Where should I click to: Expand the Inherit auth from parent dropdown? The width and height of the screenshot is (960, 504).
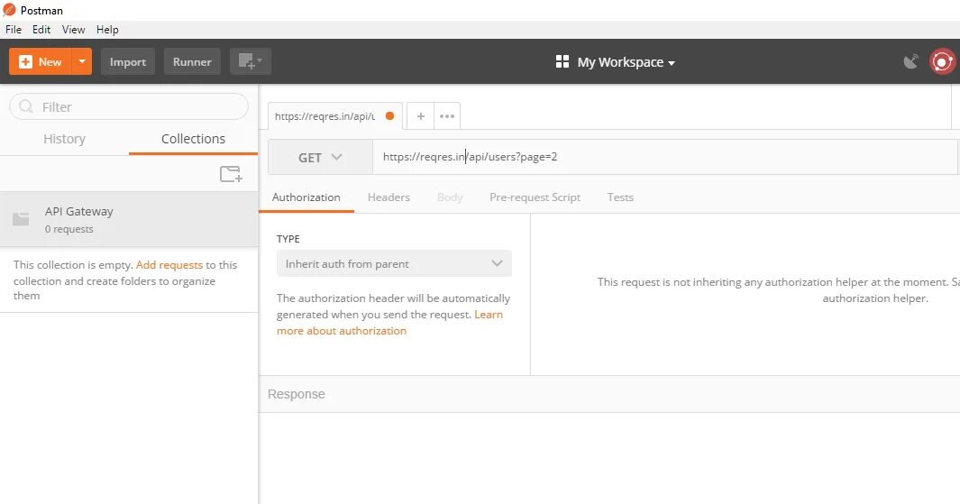394,264
